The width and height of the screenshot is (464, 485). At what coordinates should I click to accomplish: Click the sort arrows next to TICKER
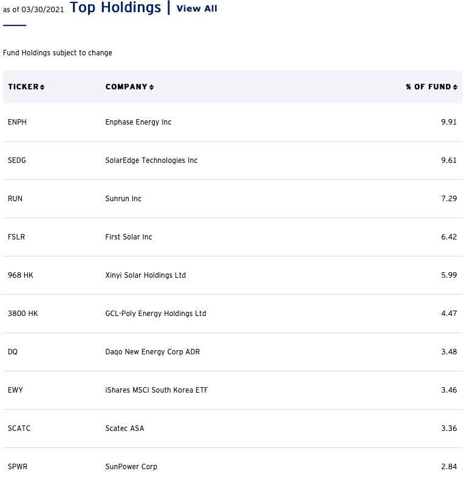click(42, 88)
